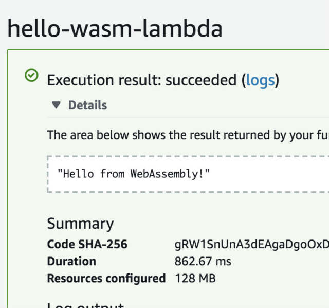Click the "Hello from WebAssembly!" result text
The image size is (329, 308).
134,174
